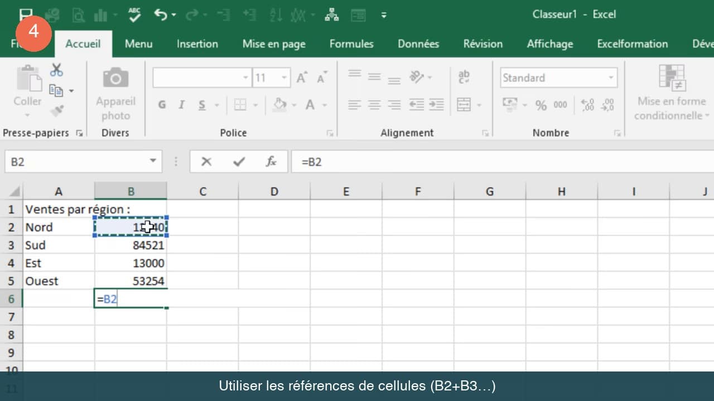Decrease font size with small A icon
714x401 pixels.
coord(321,78)
